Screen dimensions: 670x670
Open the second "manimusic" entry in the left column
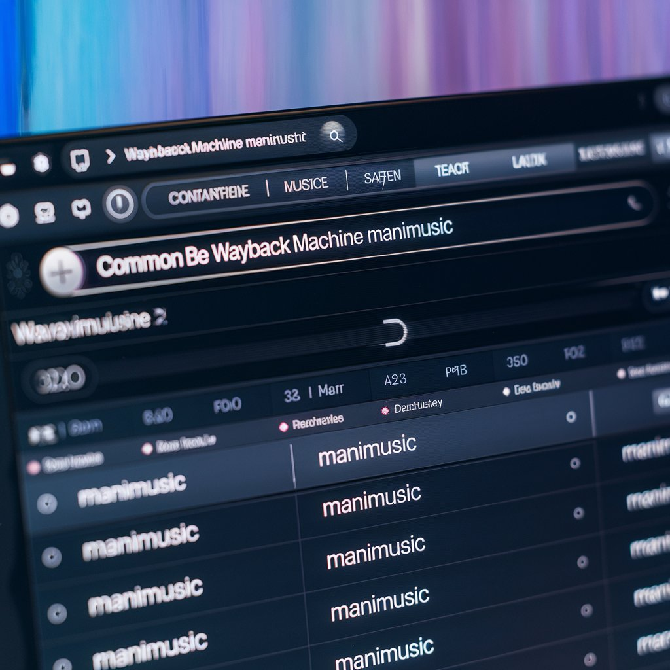[x=140, y=542]
